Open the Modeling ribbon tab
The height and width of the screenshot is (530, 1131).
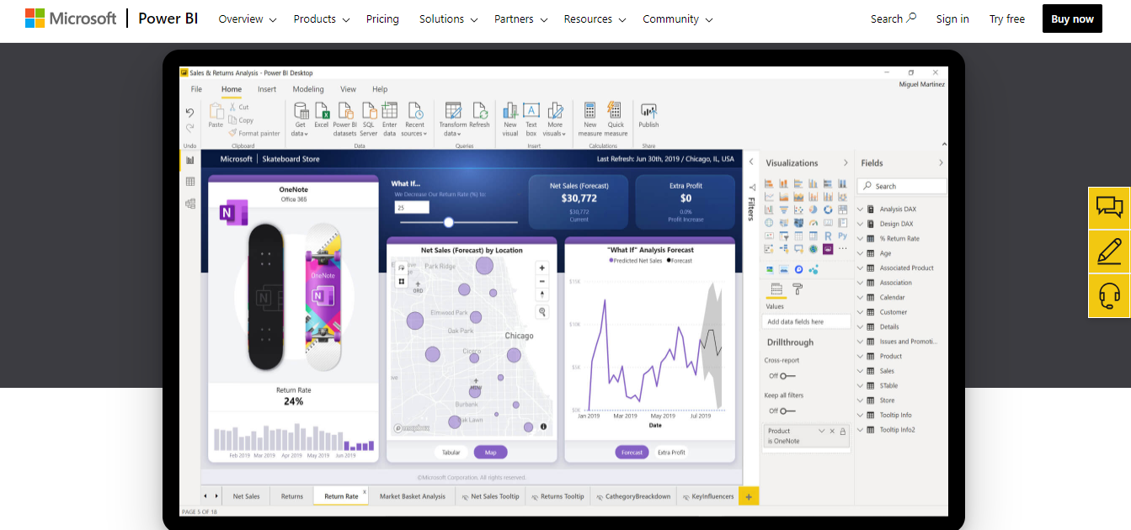pyautogui.click(x=308, y=89)
